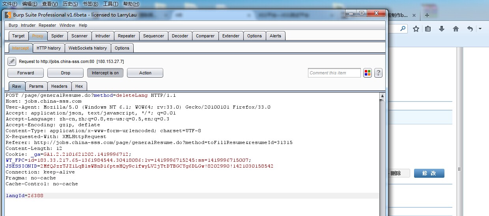Viewport: 489px width, 216px height.
Task: Switch to the Intruder tab
Action: [103, 36]
